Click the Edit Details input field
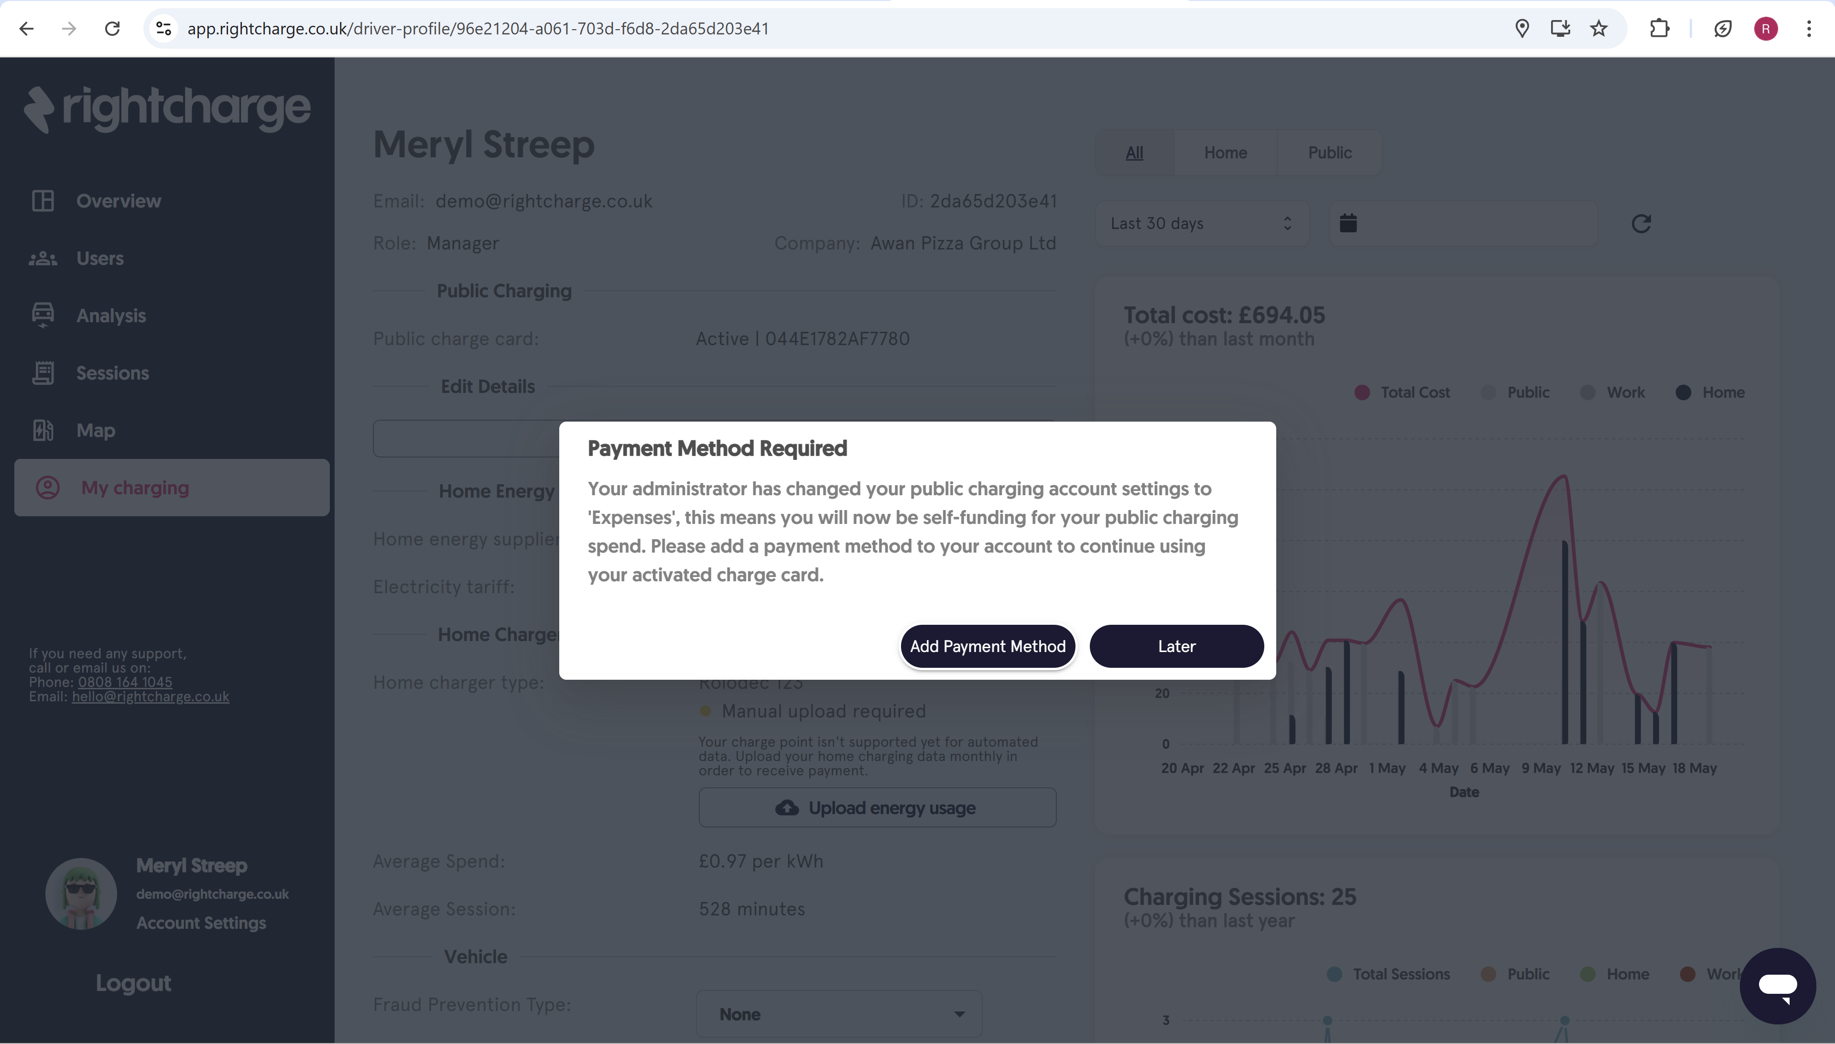The image size is (1835, 1044). (466, 438)
